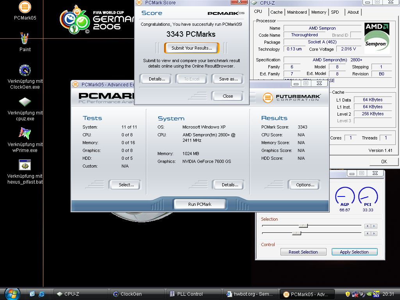The image size is (400, 300).
Task: Click the Core Voltage value 2.016 V
Action: 348,49
